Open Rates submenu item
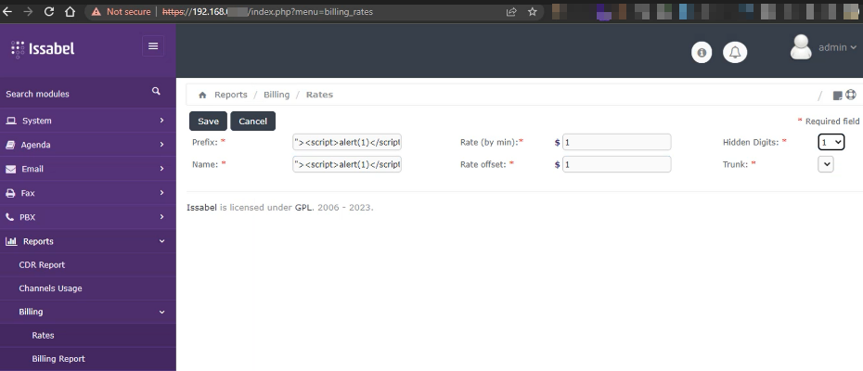The image size is (863, 371). point(43,335)
